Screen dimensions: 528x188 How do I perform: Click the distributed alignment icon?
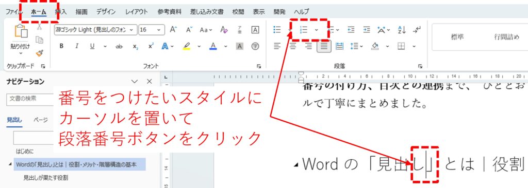tap(339, 46)
